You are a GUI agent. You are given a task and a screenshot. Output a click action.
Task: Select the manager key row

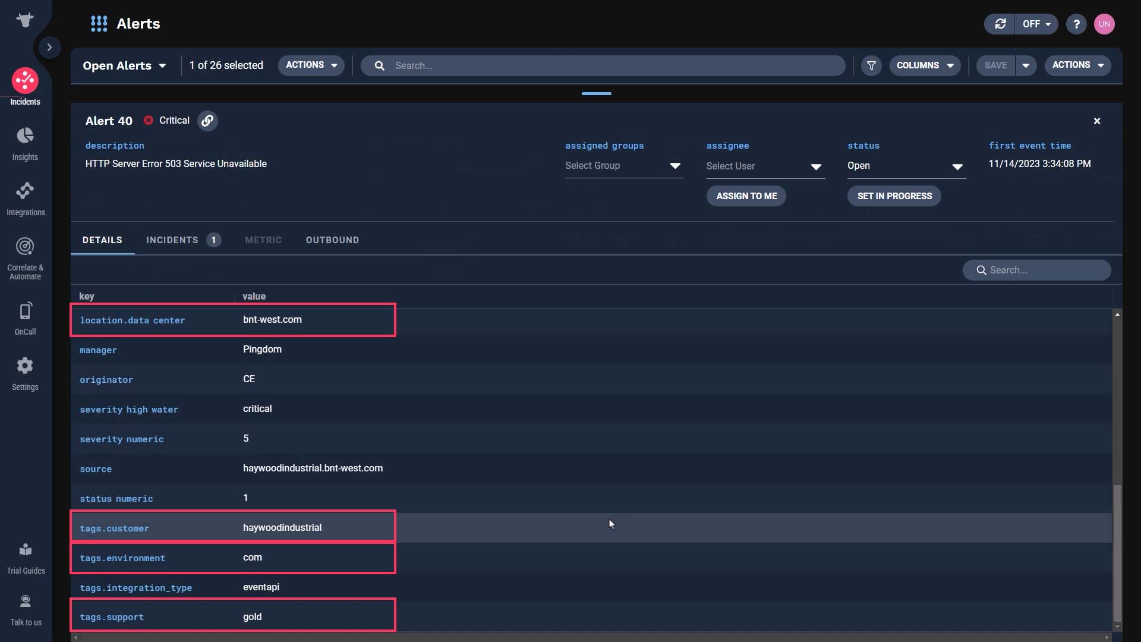pyautogui.click(x=98, y=350)
